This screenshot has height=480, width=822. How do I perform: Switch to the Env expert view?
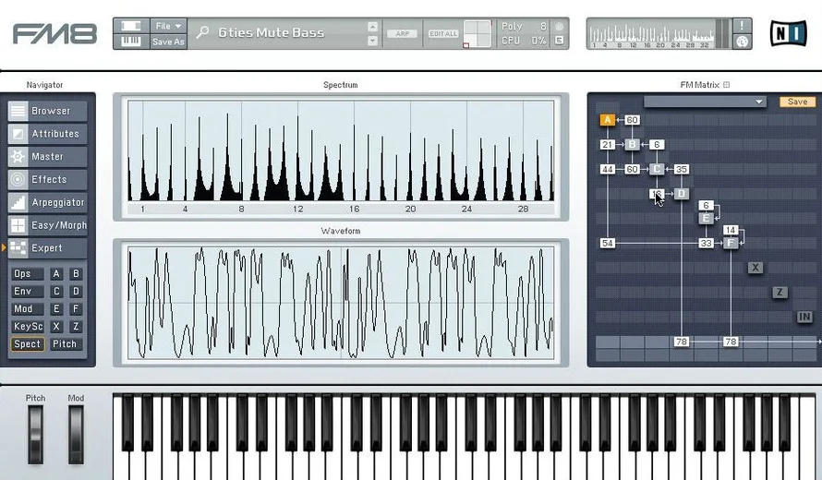[23, 292]
